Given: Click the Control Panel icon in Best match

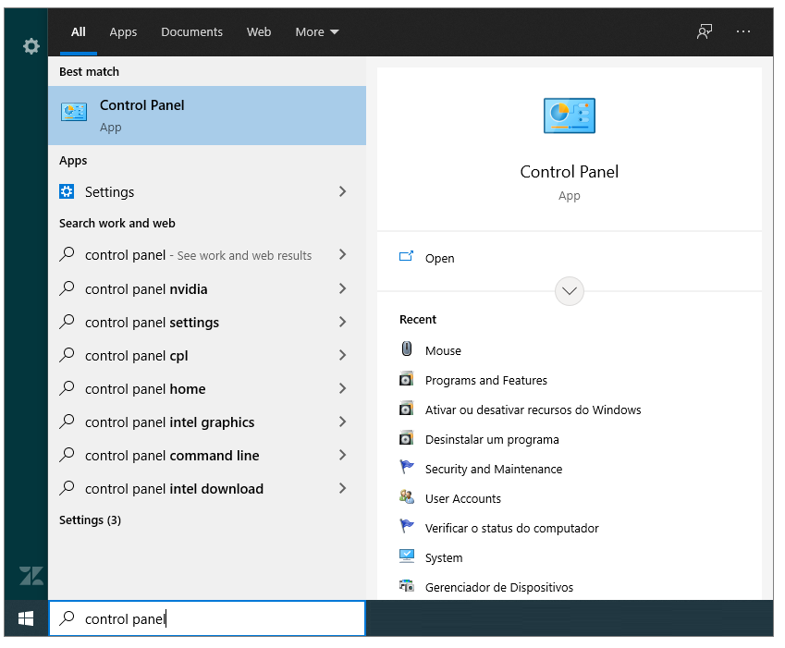Looking at the screenshot, I should (x=74, y=112).
